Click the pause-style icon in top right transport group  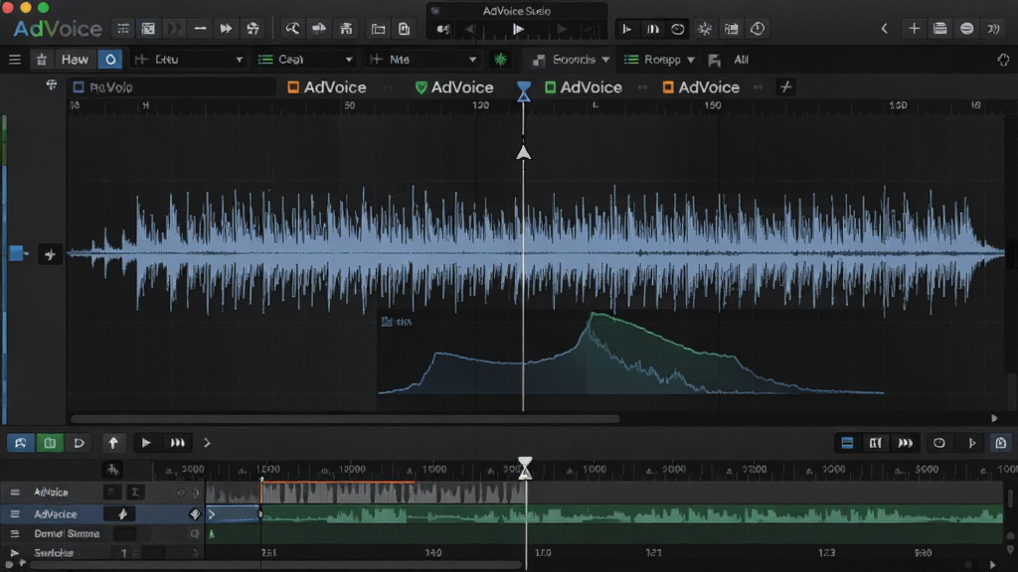(652, 29)
